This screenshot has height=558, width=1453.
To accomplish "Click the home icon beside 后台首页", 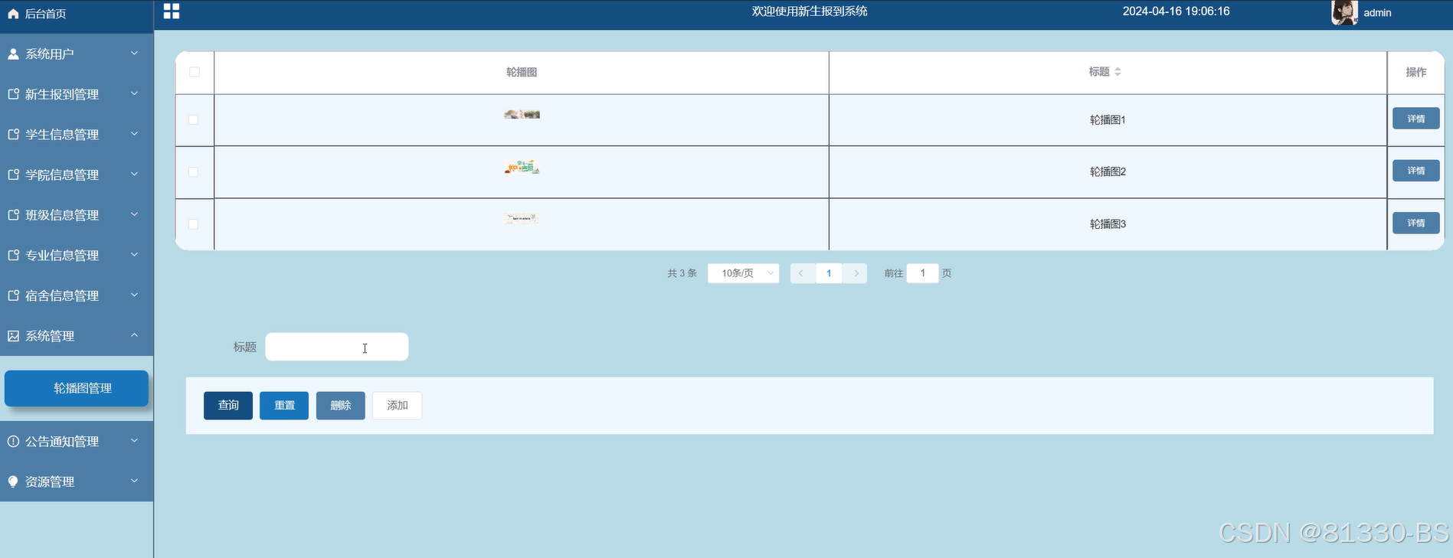I will [13, 14].
